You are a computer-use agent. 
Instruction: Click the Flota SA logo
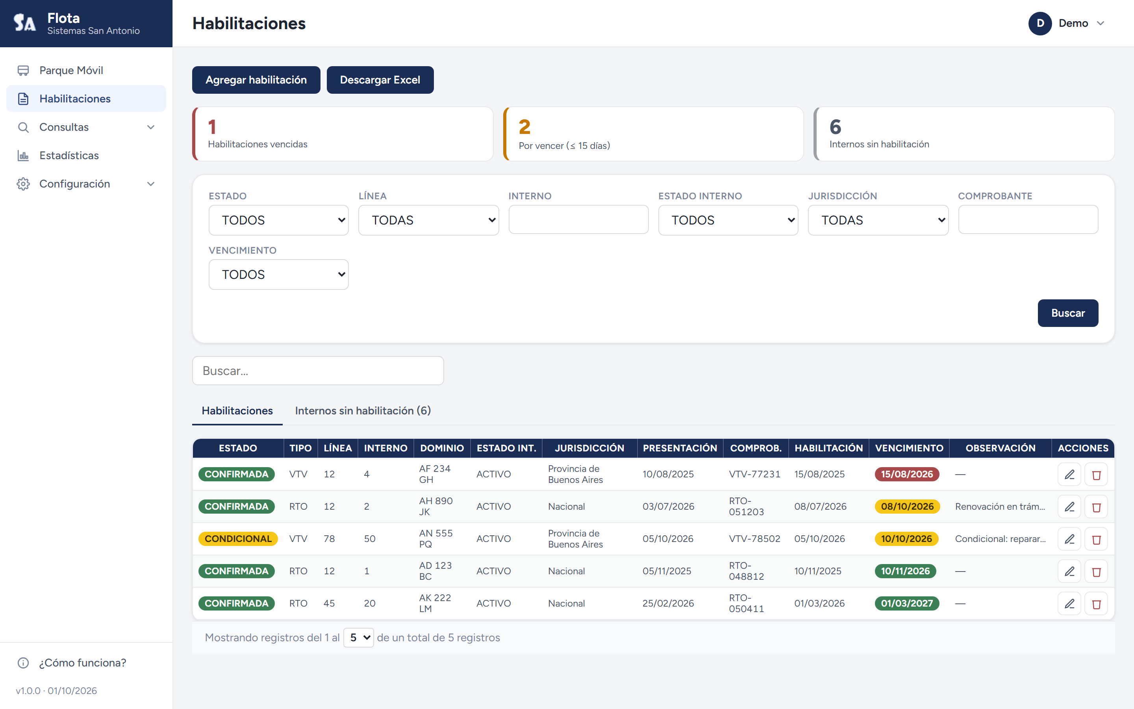click(x=24, y=23)
